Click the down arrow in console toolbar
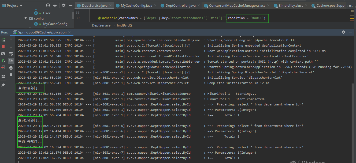The image size is (356, 163). tap(11, 47)
